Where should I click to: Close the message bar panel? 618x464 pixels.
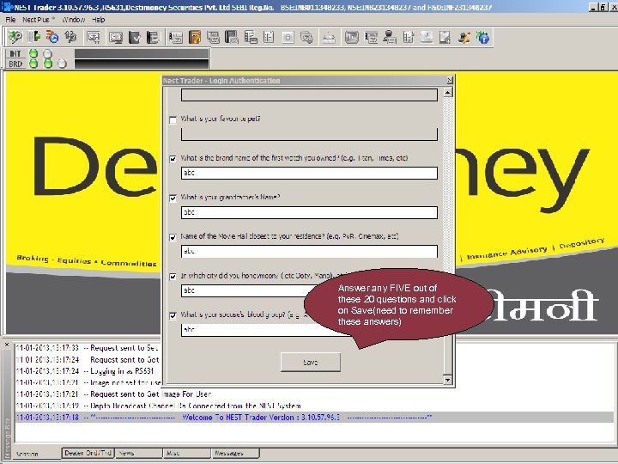(7, 345)
